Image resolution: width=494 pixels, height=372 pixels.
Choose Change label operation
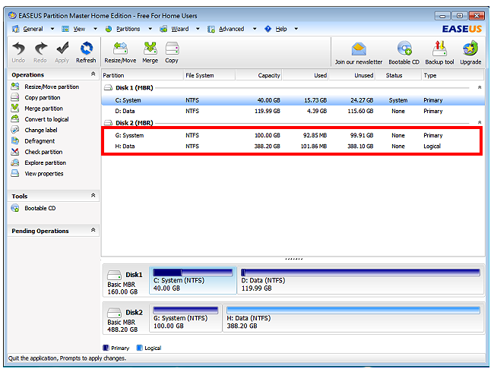(x=41, y=131)
